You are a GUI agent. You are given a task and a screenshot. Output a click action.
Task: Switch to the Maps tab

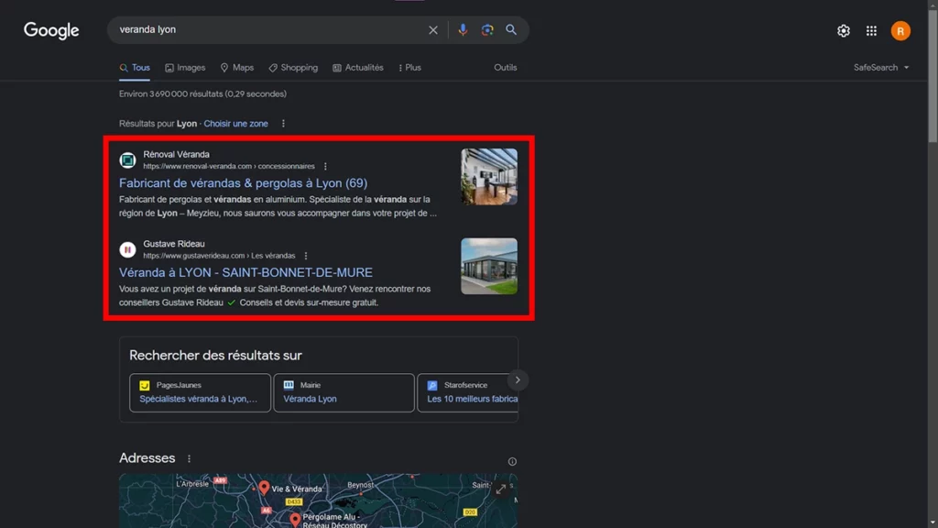[x=237, y=67]
